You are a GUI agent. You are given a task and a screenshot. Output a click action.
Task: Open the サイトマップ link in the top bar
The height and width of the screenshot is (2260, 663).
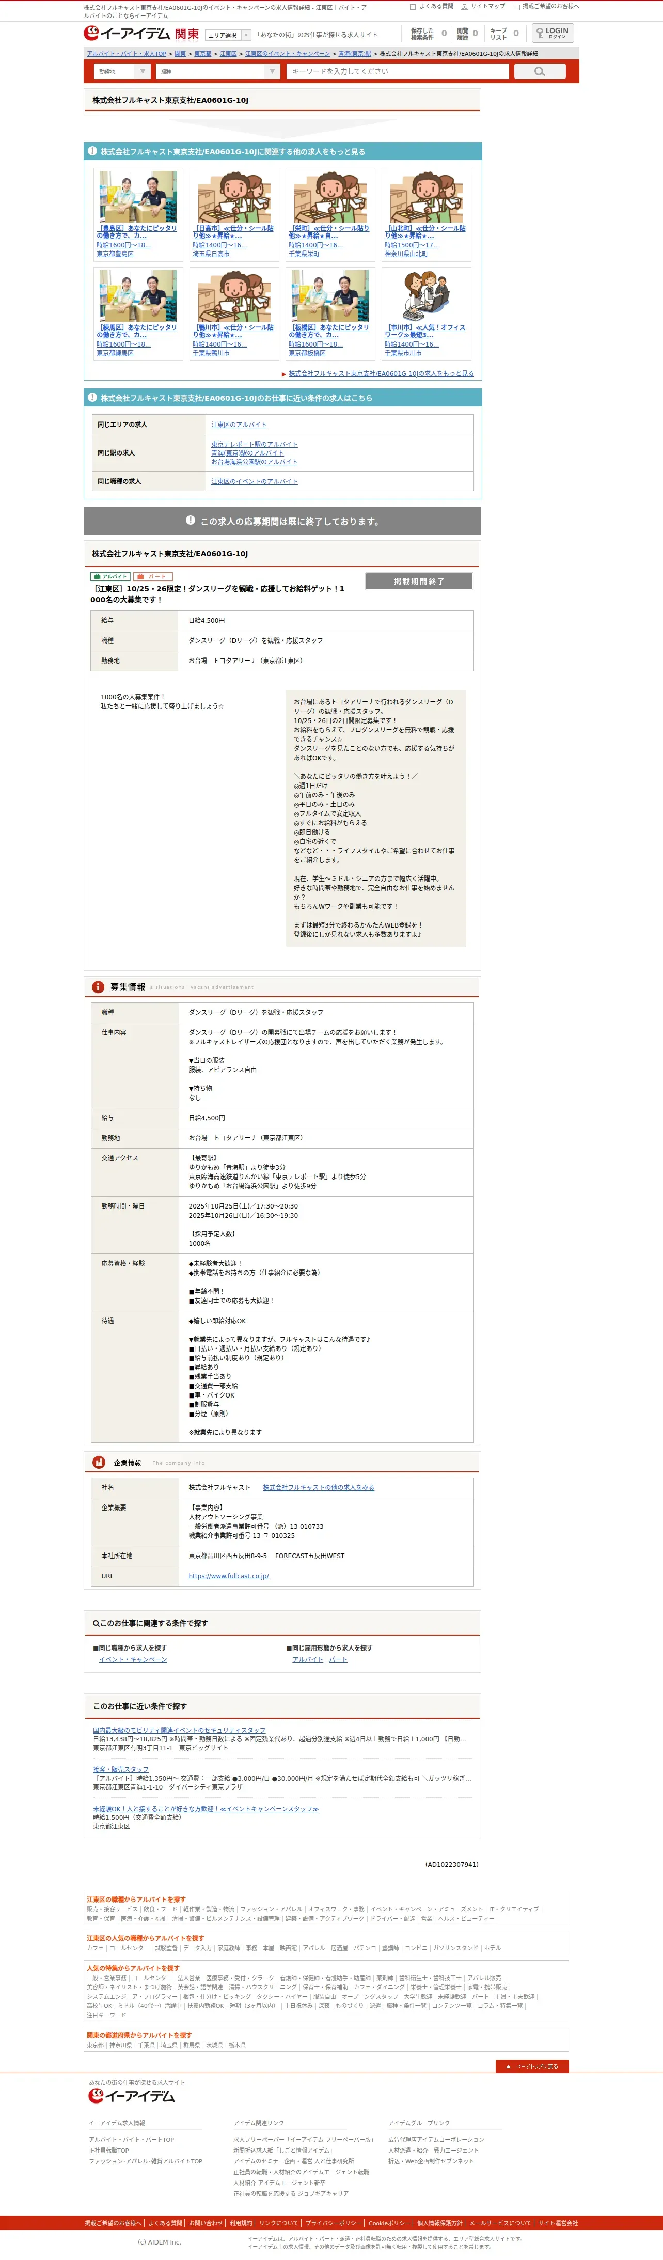pyautogui.click(x=487, y=6)
